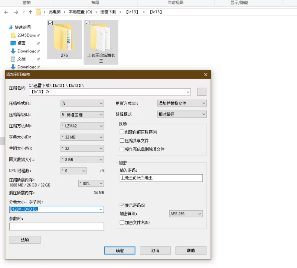Open the 压缩方法 dropdown showing LZMA2
The width and height of the screenshot is (297, 268).
(82, 126)
